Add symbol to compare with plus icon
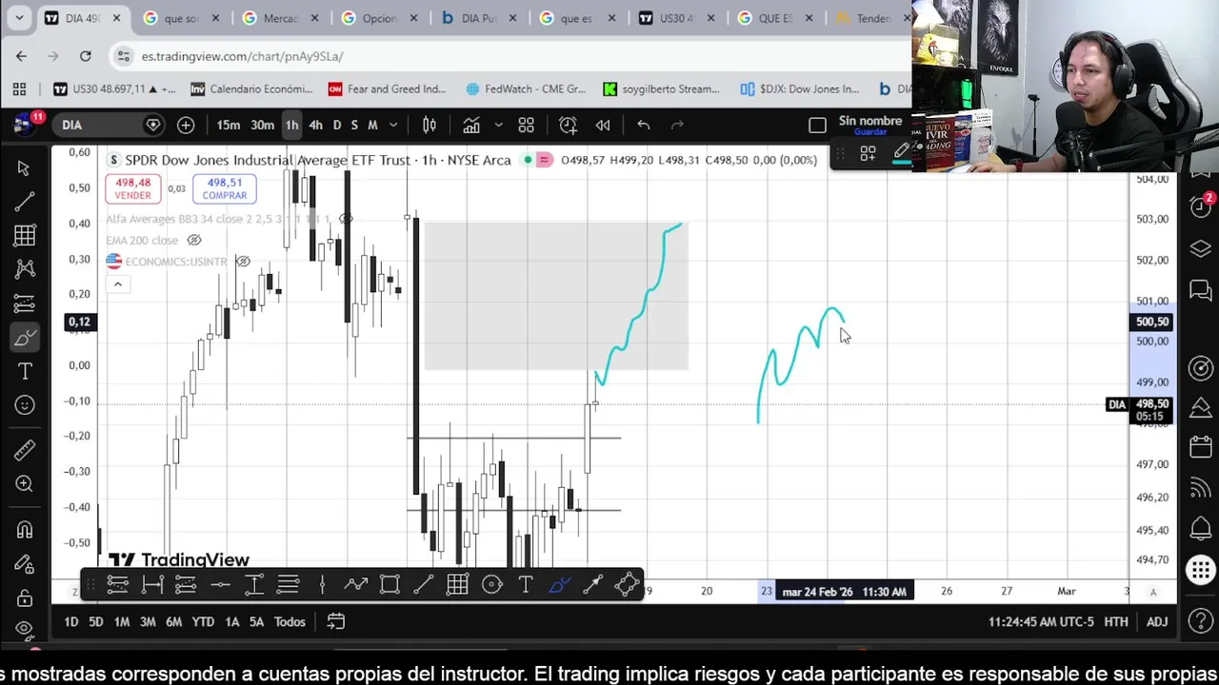Image resolution: width=1219 pixels, height=685 pixels. (186, 125)
